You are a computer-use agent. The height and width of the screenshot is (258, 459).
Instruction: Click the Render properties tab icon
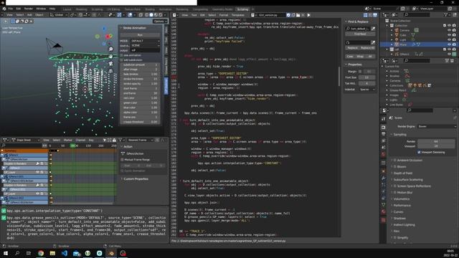click(x=384, y=128)
